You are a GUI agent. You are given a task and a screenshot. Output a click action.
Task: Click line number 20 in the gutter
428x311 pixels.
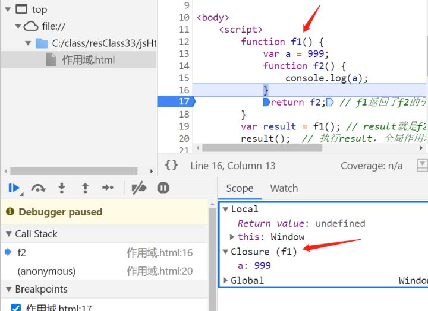[x=184, y=138]
